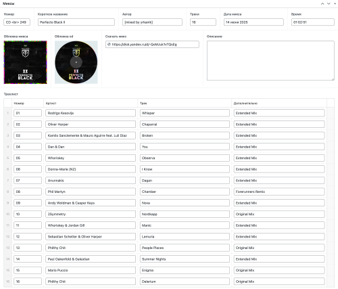This screenshot has height=289, width=338.
Task: Edit track field 'I Know'
Action: coord(185,169)
